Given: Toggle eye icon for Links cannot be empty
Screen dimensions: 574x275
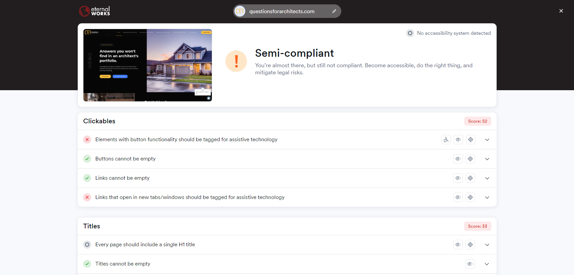Looking at the screenshot, I should 458,178.
